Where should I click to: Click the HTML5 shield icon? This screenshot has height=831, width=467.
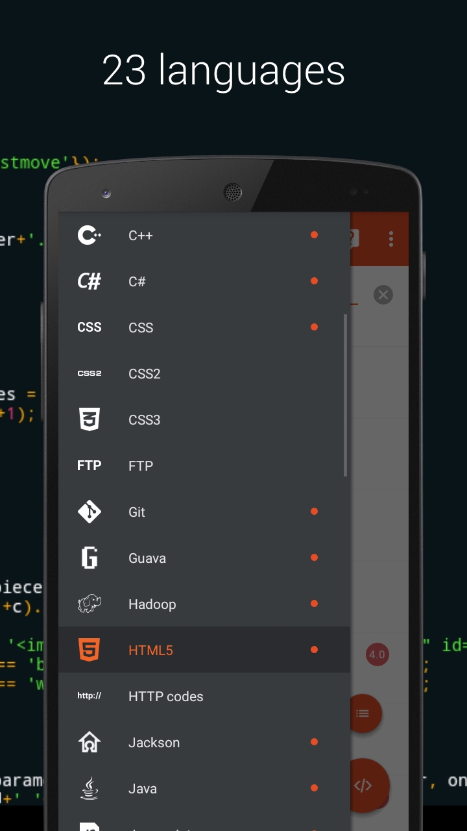click(x=90, y=650)
